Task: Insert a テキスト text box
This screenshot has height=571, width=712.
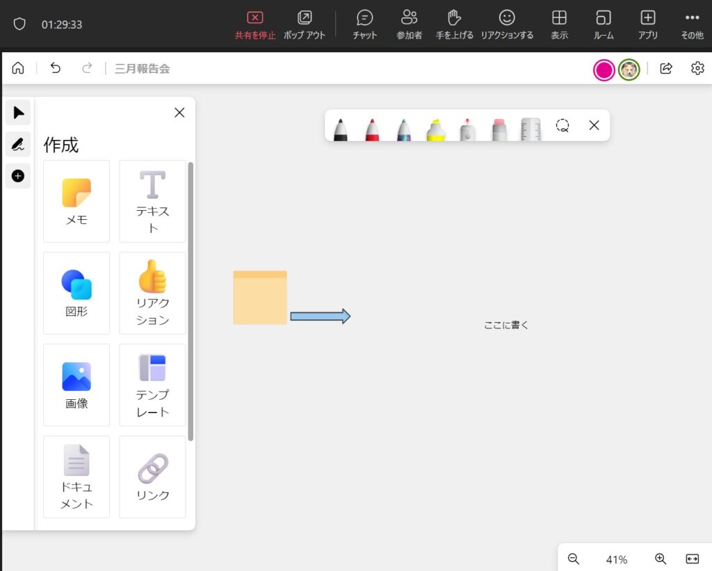Action: tap(152, 201)
